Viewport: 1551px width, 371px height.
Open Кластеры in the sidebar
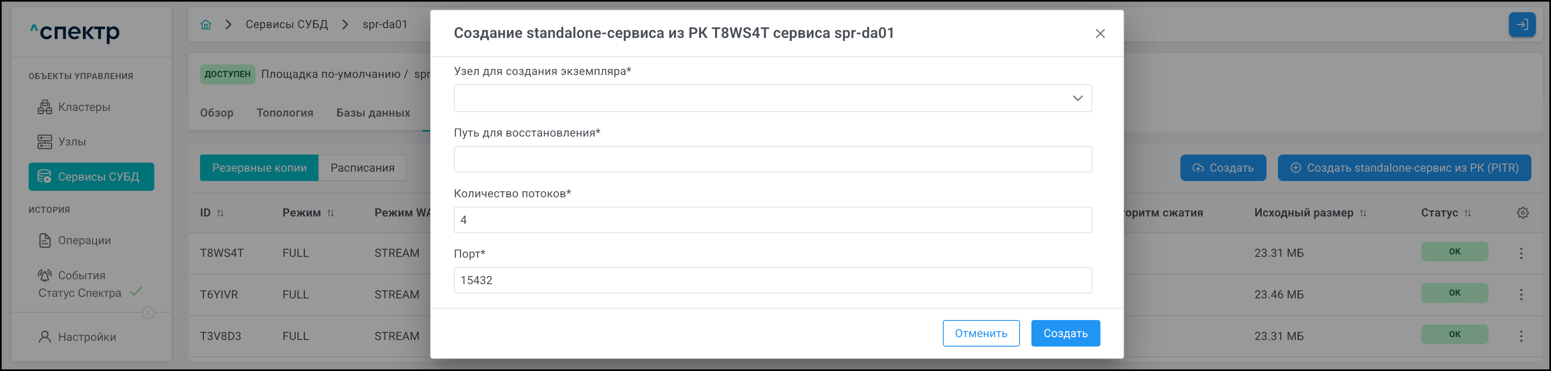(x=84, y=107)
